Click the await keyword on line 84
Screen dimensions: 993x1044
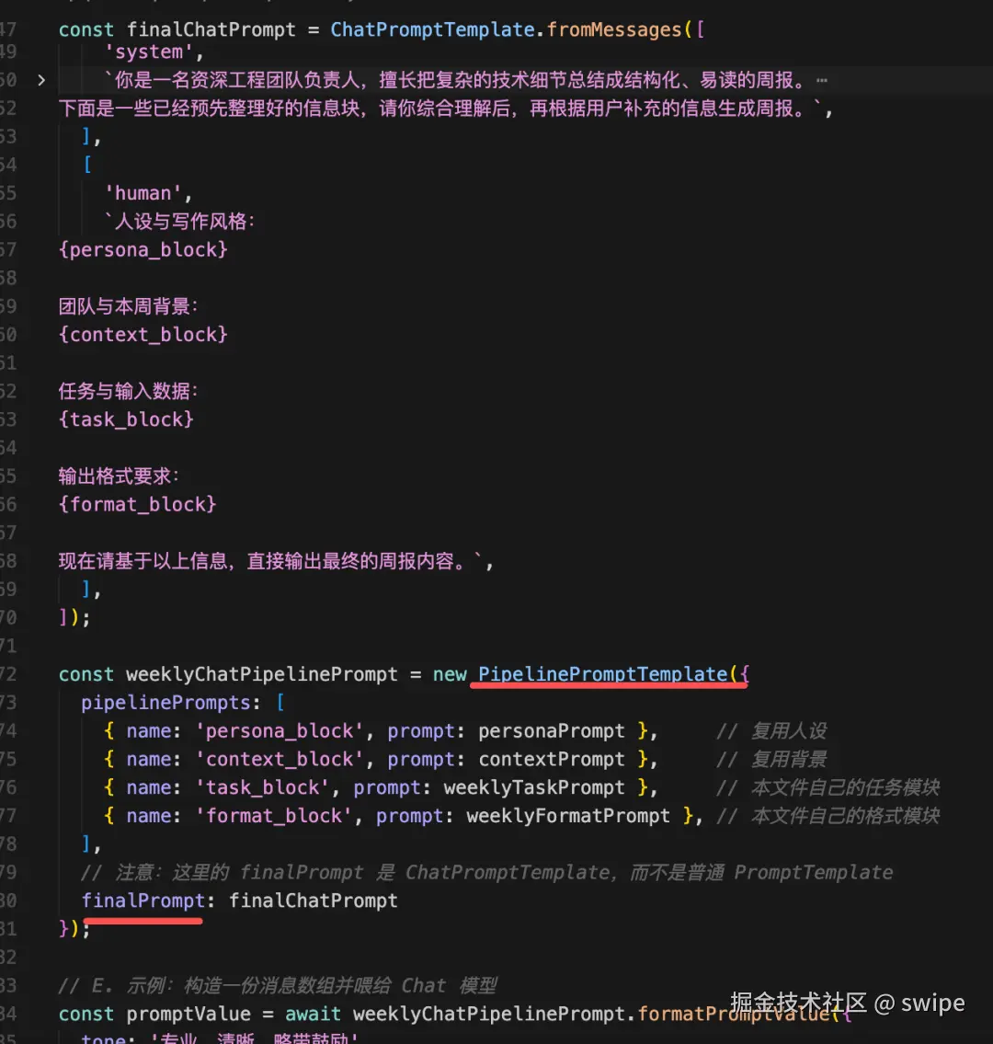click(313, 1014)
